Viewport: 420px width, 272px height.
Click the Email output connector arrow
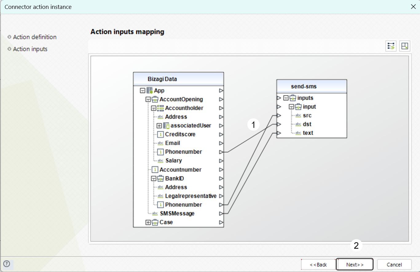pyautogui.click(x=221, y=143)
